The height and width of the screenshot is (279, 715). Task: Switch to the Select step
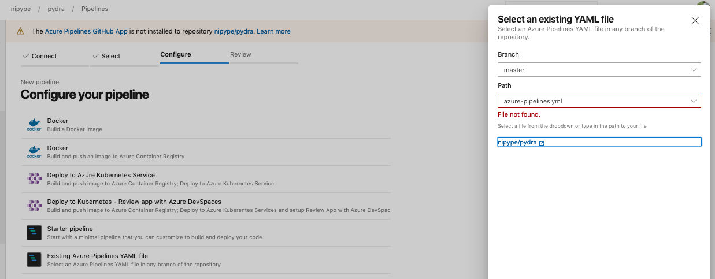coord(124,56)
